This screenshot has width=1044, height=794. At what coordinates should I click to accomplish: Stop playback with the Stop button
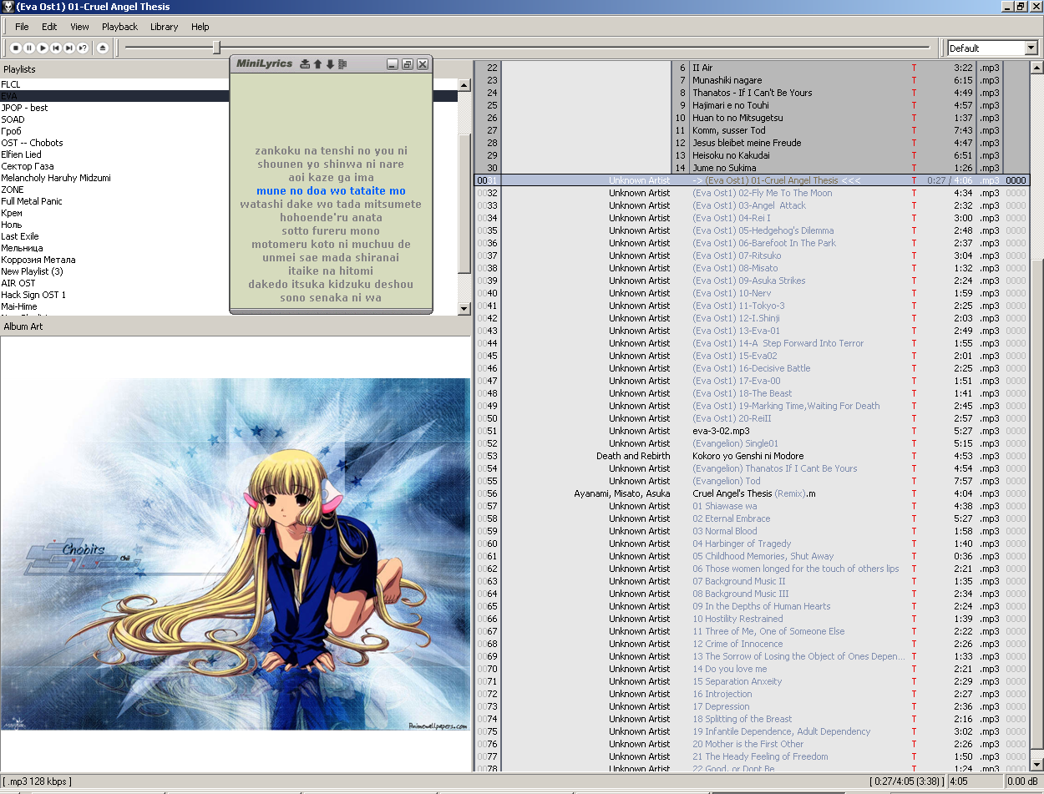click(x=15, y=48)
